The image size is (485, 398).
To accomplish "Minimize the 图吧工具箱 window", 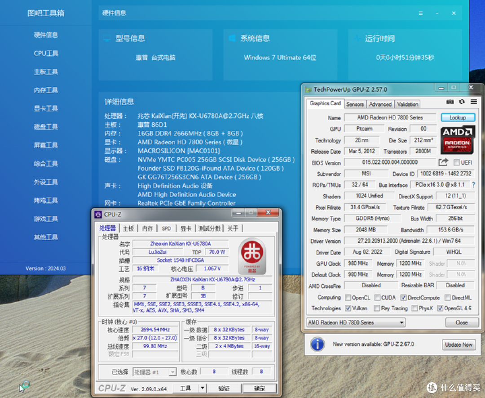I will (x=437, y=13).
